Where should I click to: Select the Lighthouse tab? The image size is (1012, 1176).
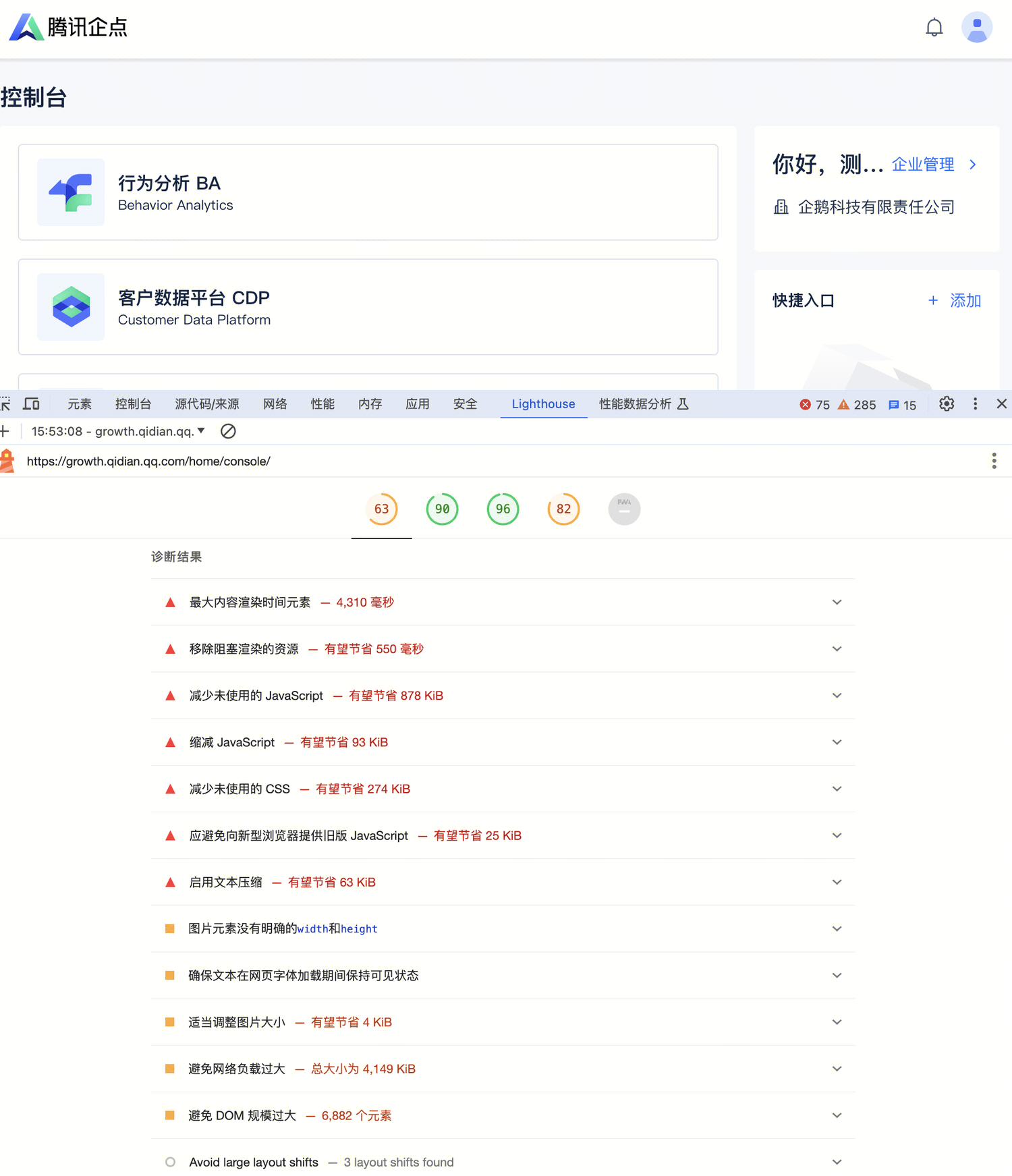pyautogui.click(x=543, y=404)
